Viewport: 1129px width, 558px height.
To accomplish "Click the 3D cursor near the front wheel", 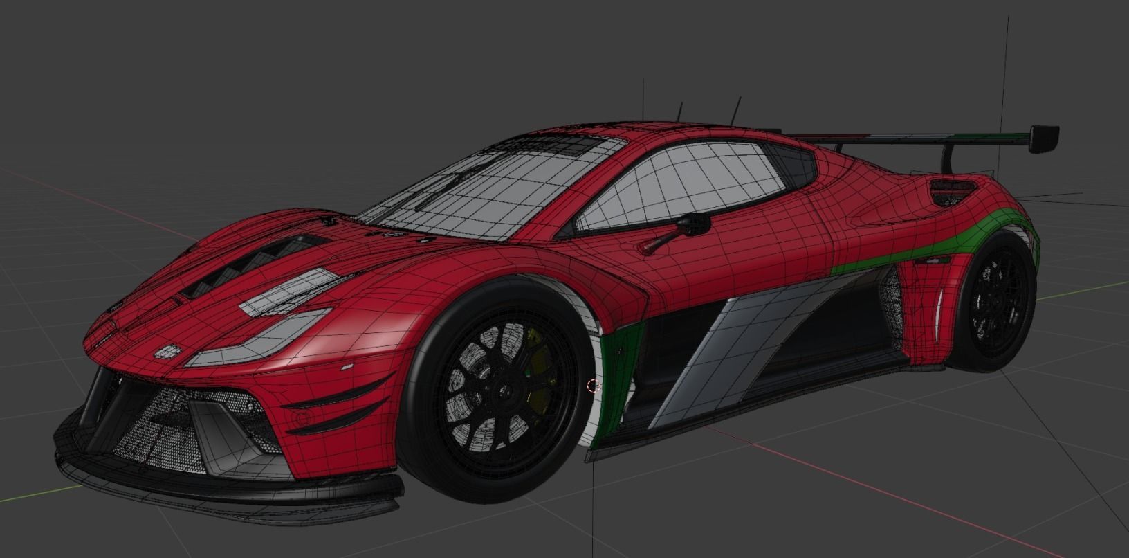I will pyautogui.click(x=592, y=386).
